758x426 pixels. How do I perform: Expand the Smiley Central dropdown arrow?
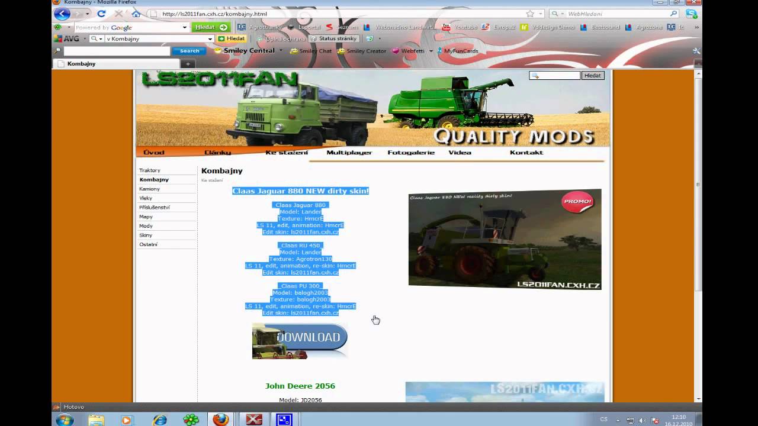[281, 51]
